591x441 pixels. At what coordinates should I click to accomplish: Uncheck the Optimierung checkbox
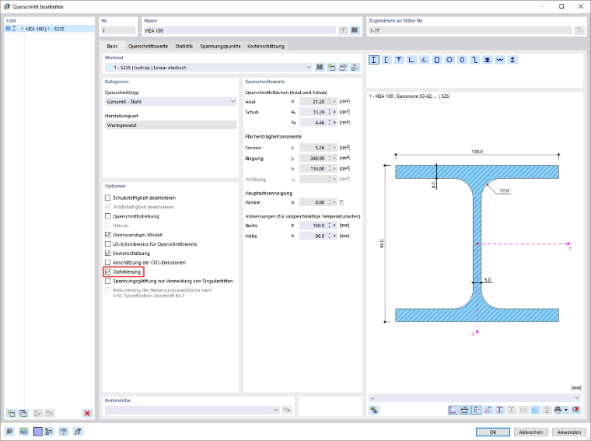coord(108,271)
